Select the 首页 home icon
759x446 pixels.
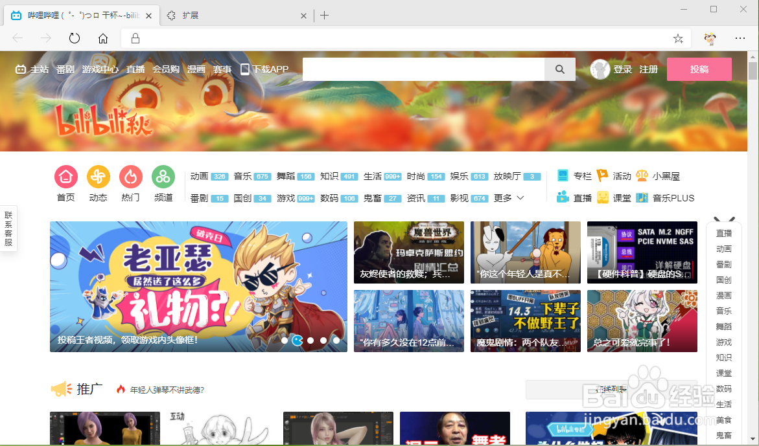pos(65,175)
